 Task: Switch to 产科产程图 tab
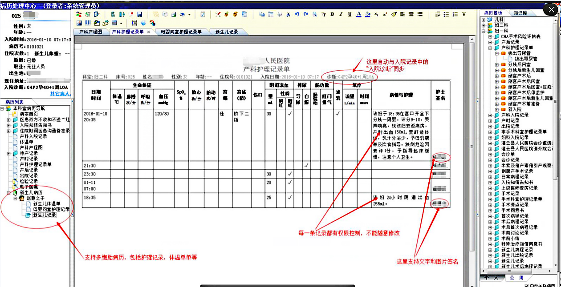[x=90, y=32]
